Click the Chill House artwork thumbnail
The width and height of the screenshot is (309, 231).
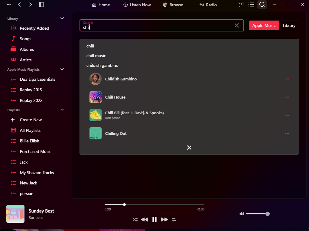(96, 97)
